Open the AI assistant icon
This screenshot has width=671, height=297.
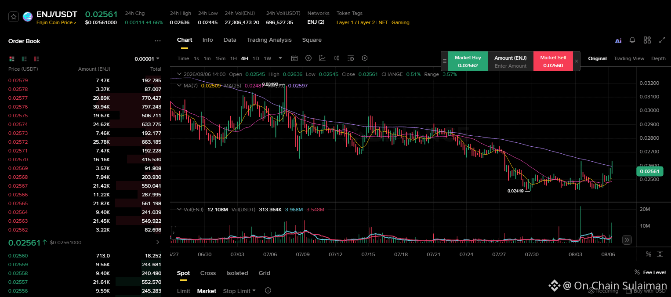click(x=618, y=40)
